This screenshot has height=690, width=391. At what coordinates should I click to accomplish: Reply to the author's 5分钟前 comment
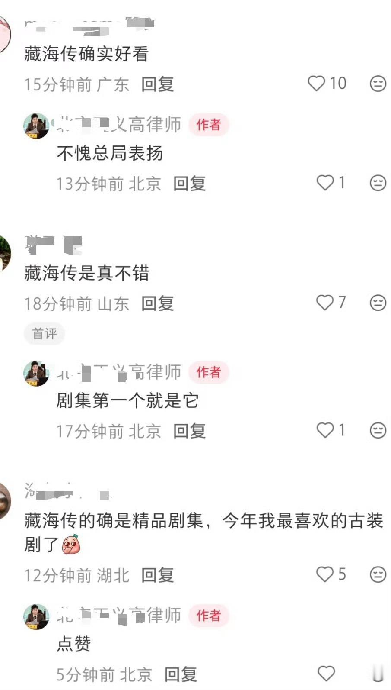tap(181, 674)
